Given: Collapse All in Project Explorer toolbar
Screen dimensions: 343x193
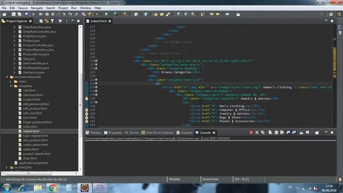Looking at the screenshot, I should [41, 21].
